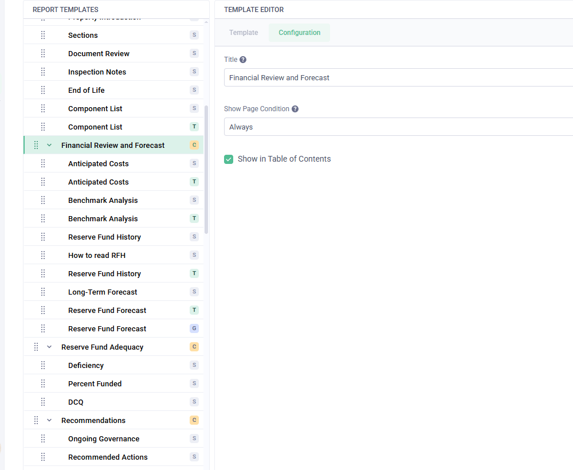
Task: Click drag handle beside End of Life
Action: click(43, 90)
